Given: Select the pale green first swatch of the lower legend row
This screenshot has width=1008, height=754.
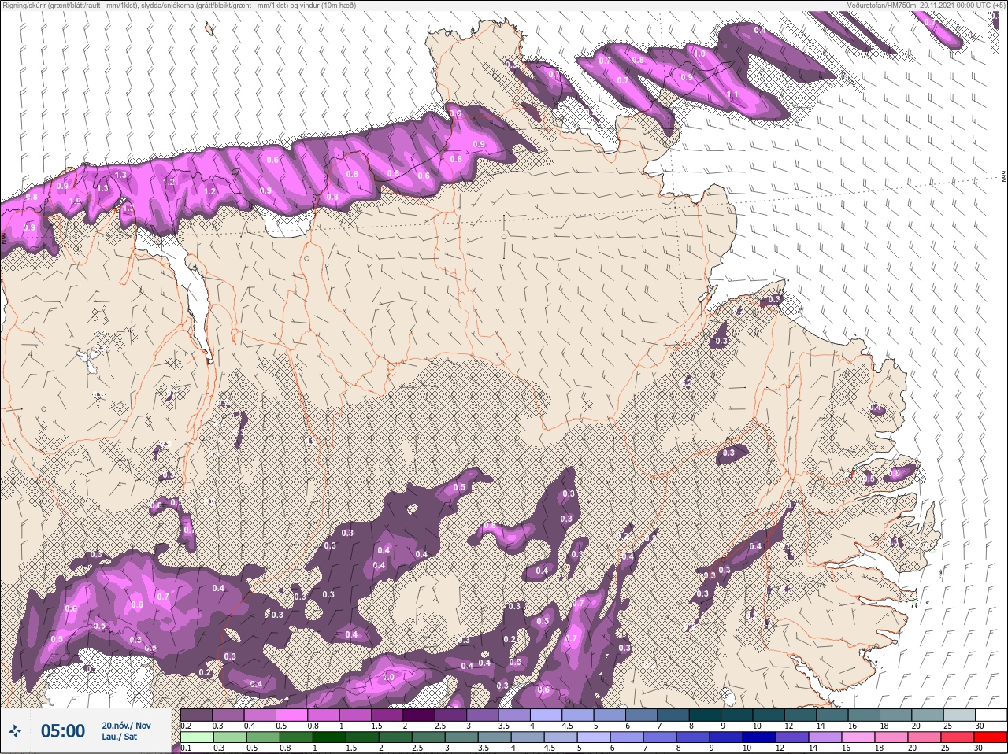Looking at the screenshot, I should pyautogui.click(x=197, y=737).
